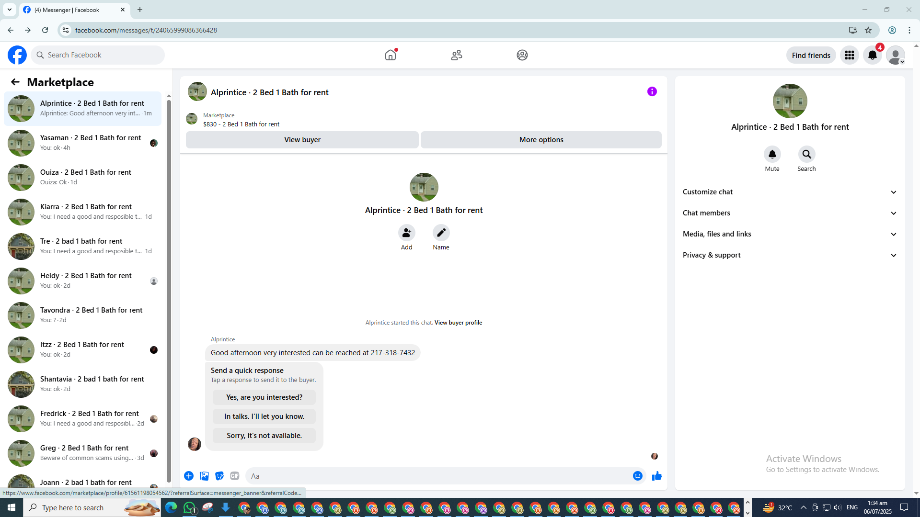The height and width of the screenshot is (517, 920).
Task: Click the conversation list scrollbar
Action: pos(169,287)
